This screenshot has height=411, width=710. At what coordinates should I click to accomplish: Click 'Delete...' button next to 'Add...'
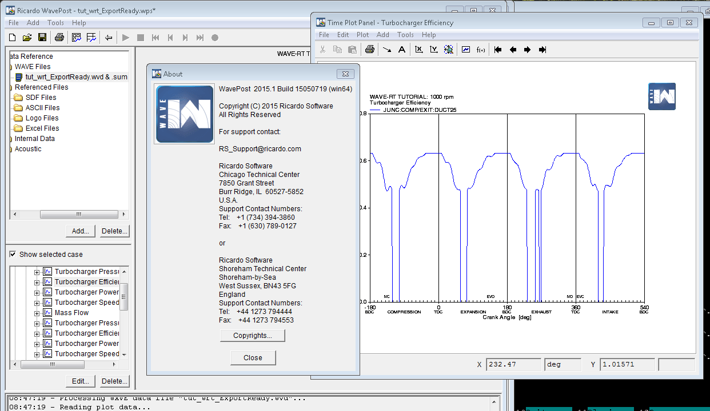[x=115, y=231]
